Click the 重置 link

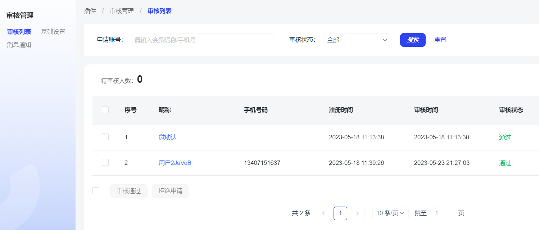440,40
